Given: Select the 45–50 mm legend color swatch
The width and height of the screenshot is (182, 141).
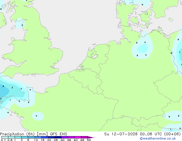Looking at the screenshot, I should coord(84,137).
